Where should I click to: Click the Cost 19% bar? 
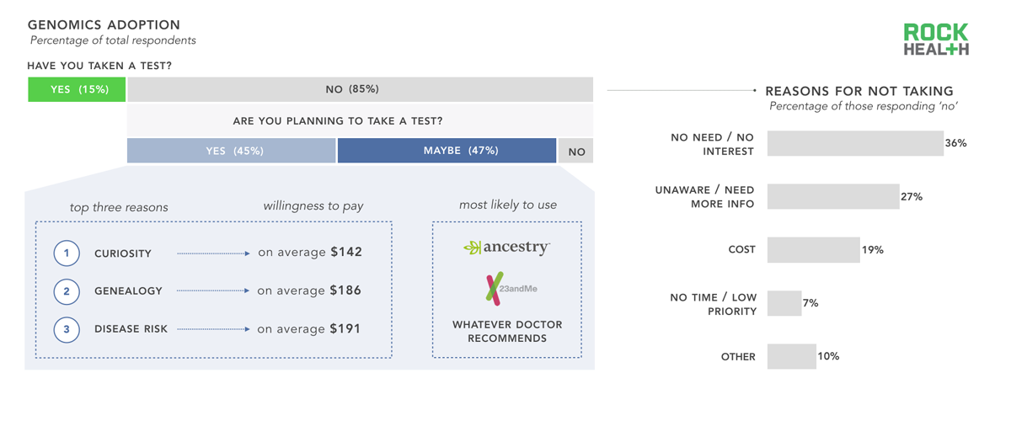coord(814,250)
